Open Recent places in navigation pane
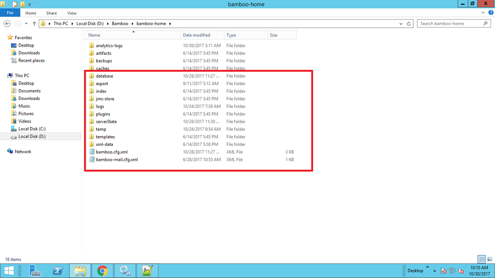 tap(31, 60)
